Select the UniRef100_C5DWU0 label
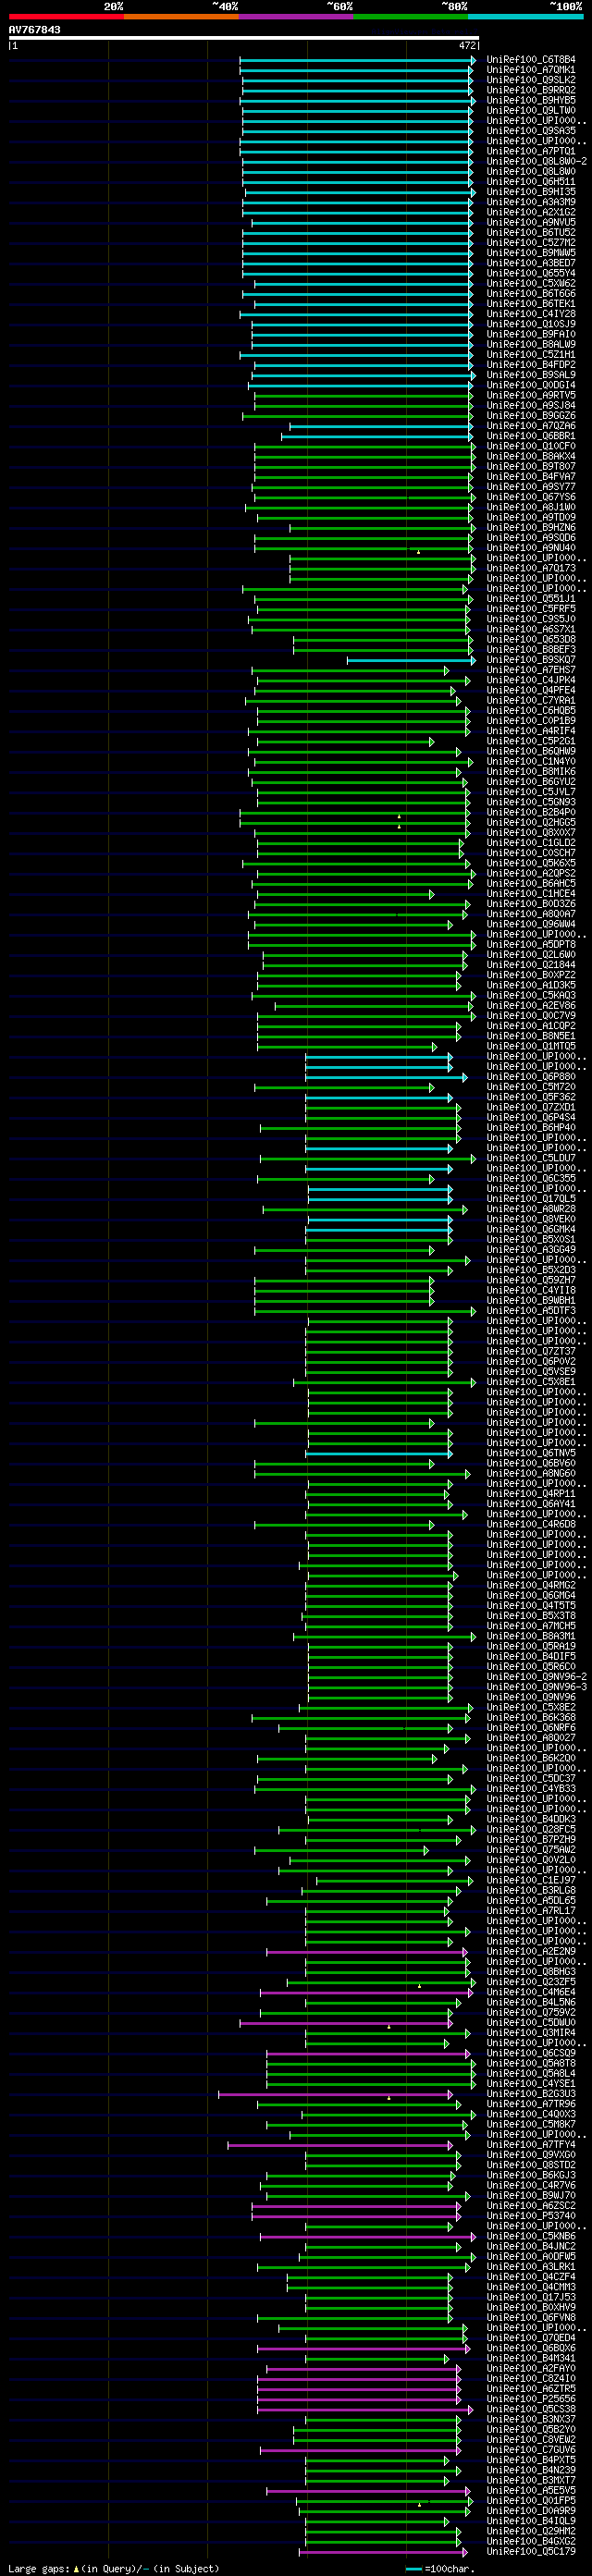Screen dimensions: 592x2576 pyautogui.click(x=531, y=2022)
